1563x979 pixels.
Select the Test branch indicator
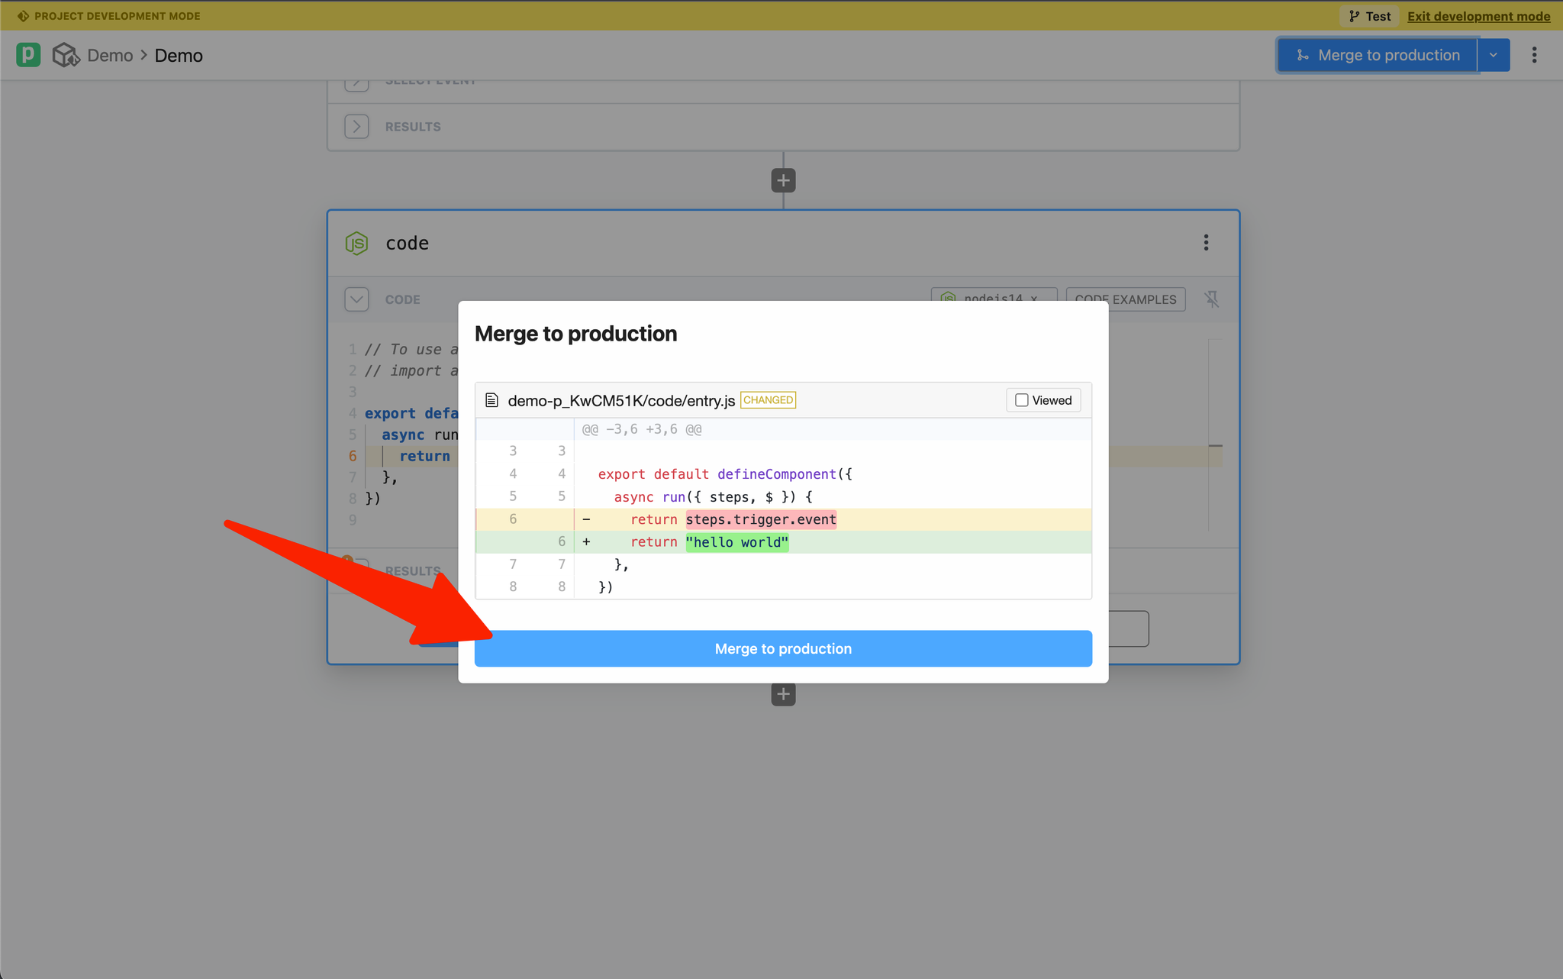pos(1370,16)
